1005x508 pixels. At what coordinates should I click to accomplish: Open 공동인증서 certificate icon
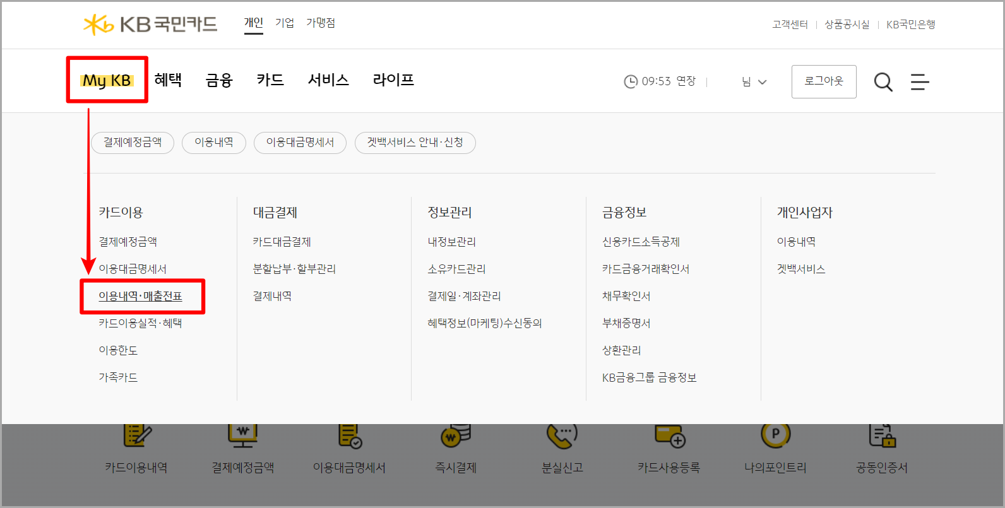pyautogui.click(x=882, y=435)
